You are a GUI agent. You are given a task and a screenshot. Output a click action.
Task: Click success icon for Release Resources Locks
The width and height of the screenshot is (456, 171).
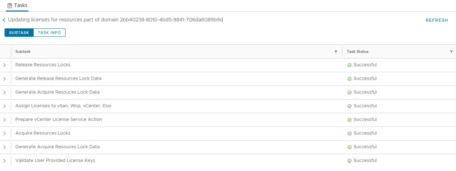click(x=349, y=65)
